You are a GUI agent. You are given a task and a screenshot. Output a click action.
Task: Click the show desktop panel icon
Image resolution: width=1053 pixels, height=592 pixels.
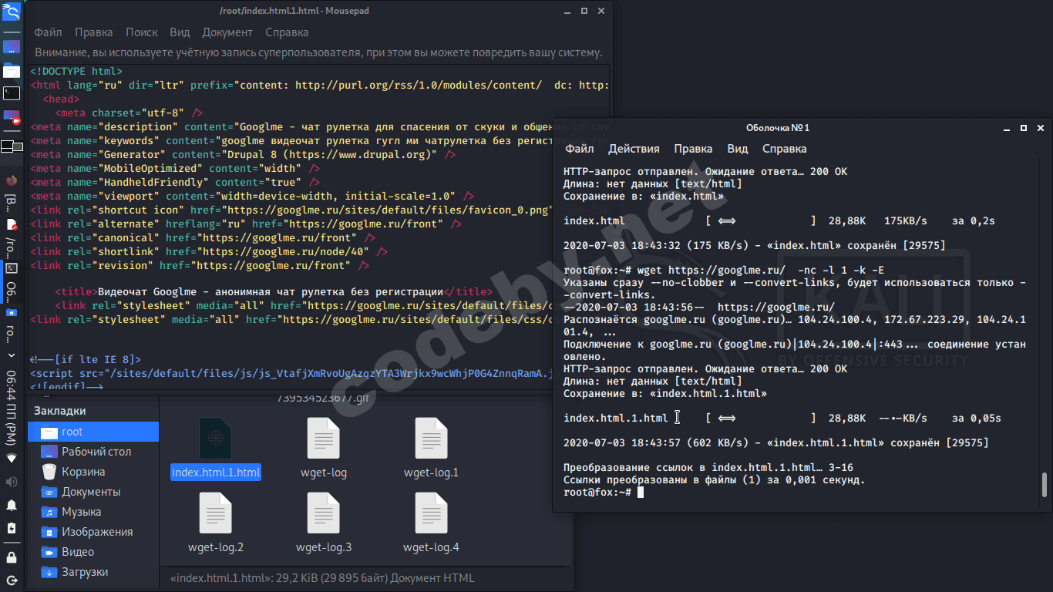click(x=12, y=47)
